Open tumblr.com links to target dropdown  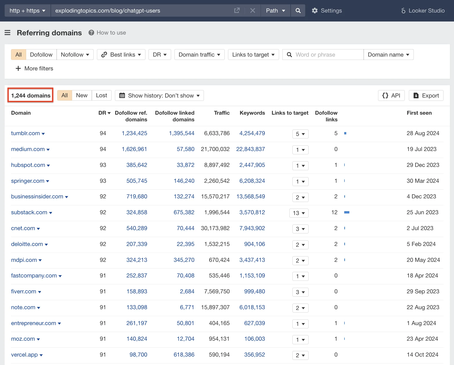[300, 134]
